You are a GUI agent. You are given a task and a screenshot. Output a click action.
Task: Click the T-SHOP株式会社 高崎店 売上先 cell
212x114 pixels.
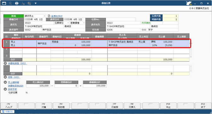[x=122, y=42]
